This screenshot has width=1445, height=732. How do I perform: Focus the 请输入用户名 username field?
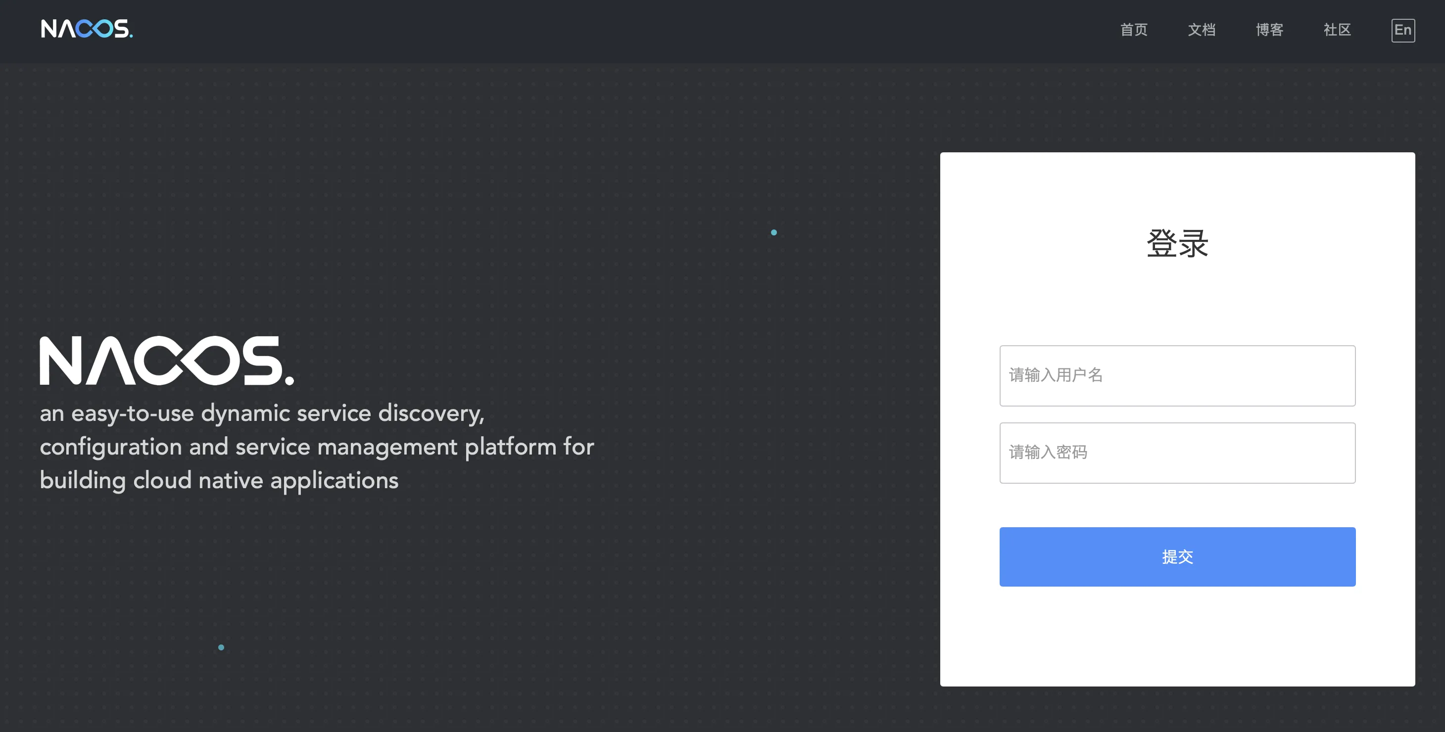pyautogui.click(x=1177, y=375)
